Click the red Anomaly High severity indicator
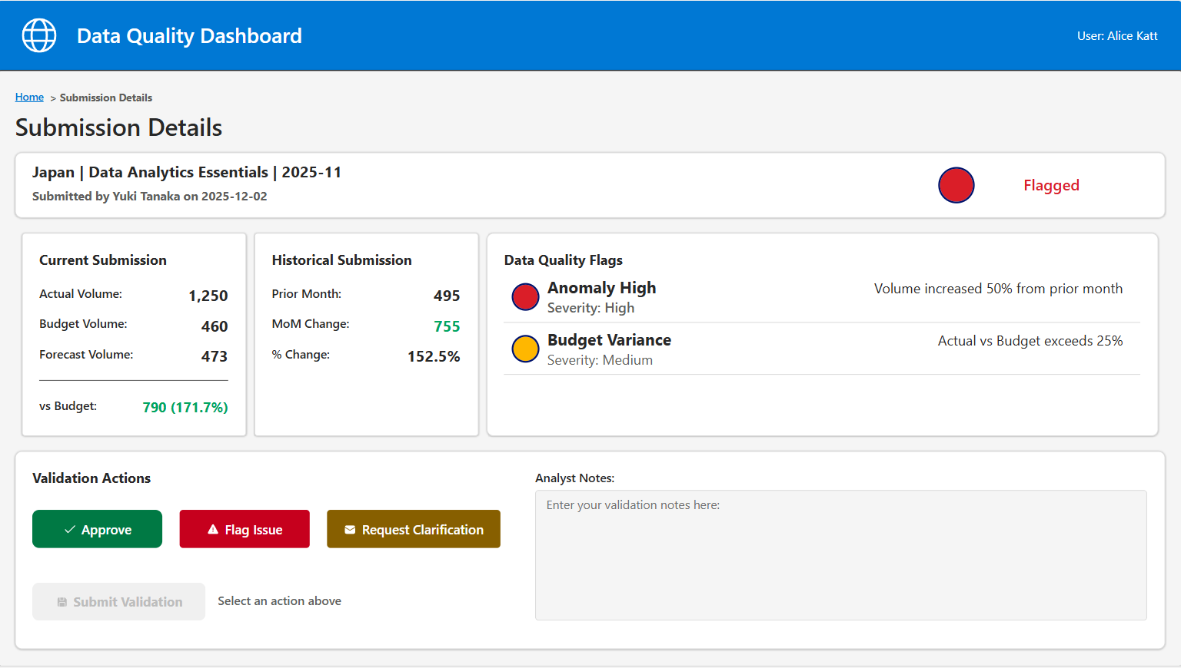The image size is (1181, 668). [x=525, y=296]
